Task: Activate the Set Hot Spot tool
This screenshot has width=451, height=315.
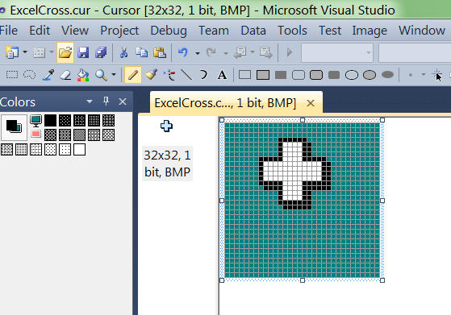Action: pos(437,75)
